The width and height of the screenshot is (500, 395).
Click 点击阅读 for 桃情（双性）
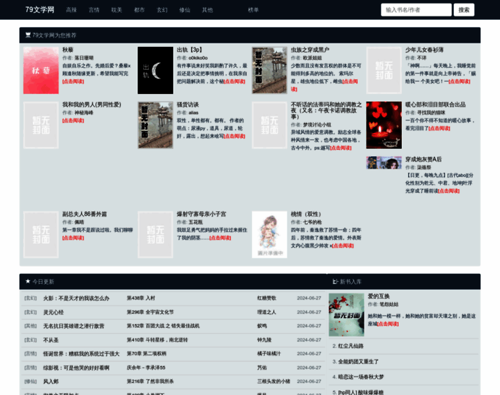[x=343, y=246]
